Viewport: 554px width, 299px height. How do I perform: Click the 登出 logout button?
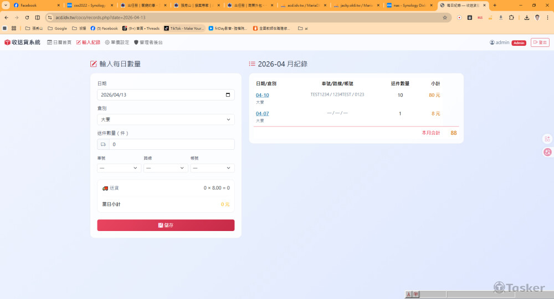tap(540, 43)
